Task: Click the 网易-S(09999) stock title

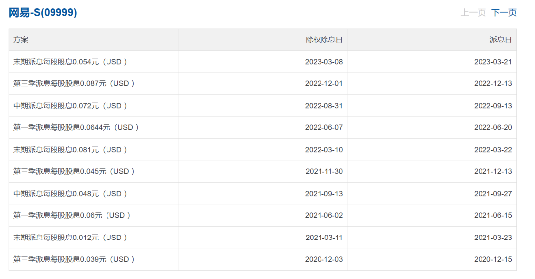Action: click(43, 13)
